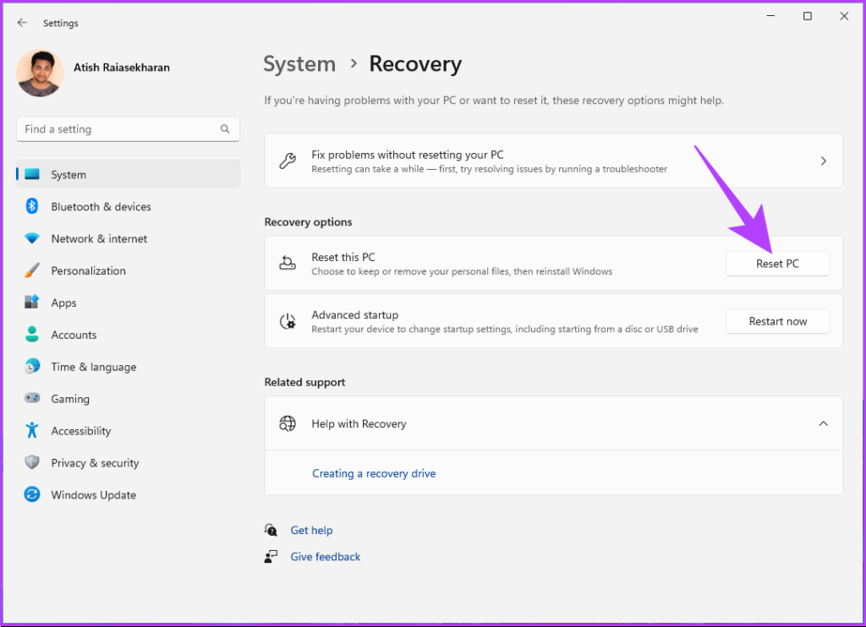
Task: Open Creating a recovery drive link
Action: click(x=374, y=473)
